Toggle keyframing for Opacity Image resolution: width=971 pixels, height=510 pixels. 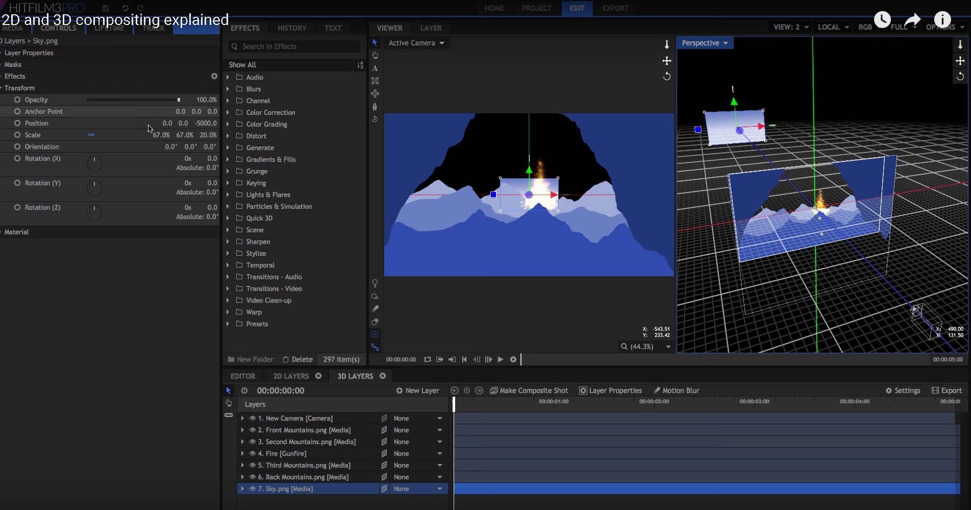[17, 100]
